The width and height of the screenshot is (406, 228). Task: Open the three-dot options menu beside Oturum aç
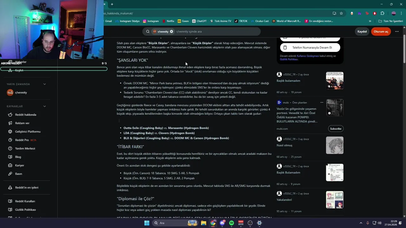pyautogui.click(x=397, y=31)
